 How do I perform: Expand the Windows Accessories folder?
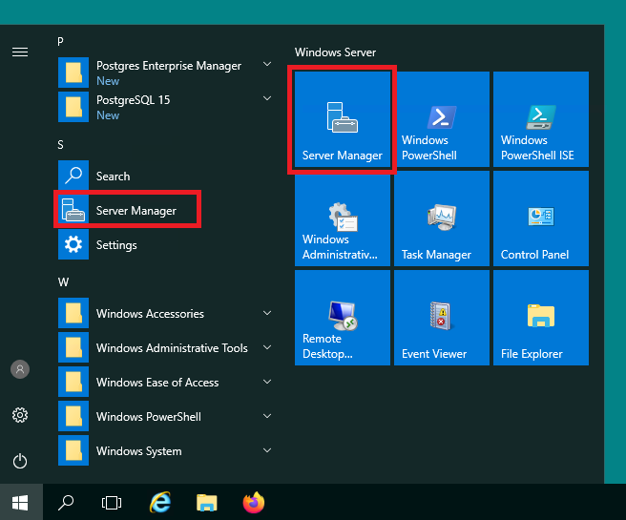(x=166, y=313)
